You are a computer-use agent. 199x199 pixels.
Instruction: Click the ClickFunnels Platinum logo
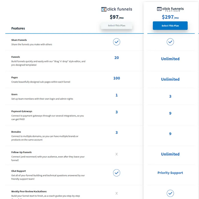click(170, 9)
